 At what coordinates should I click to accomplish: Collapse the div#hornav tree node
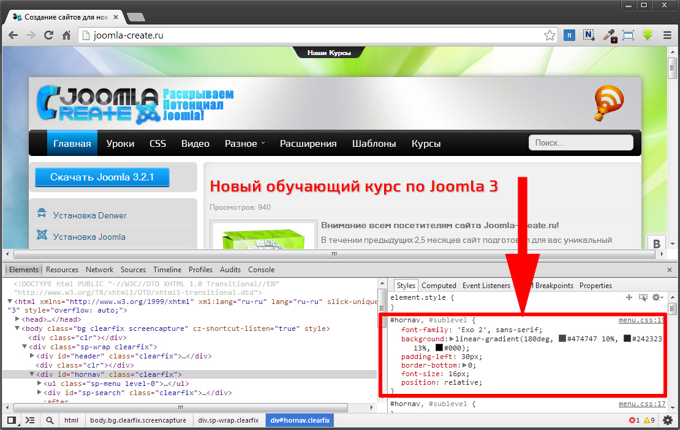click(32, 374)
